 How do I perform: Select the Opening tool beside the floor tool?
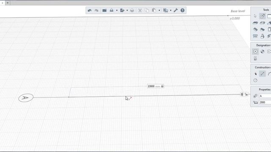(263, 23)
